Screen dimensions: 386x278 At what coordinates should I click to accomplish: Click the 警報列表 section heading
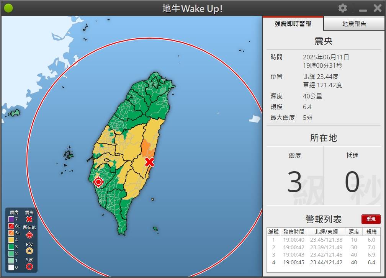(x=324, y=219)
